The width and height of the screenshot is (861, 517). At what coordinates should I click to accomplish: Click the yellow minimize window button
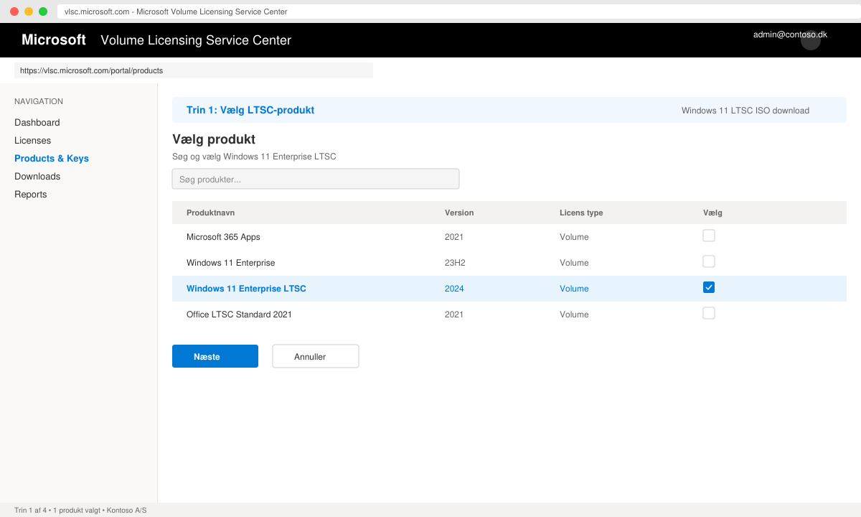(x=29, y=11)
